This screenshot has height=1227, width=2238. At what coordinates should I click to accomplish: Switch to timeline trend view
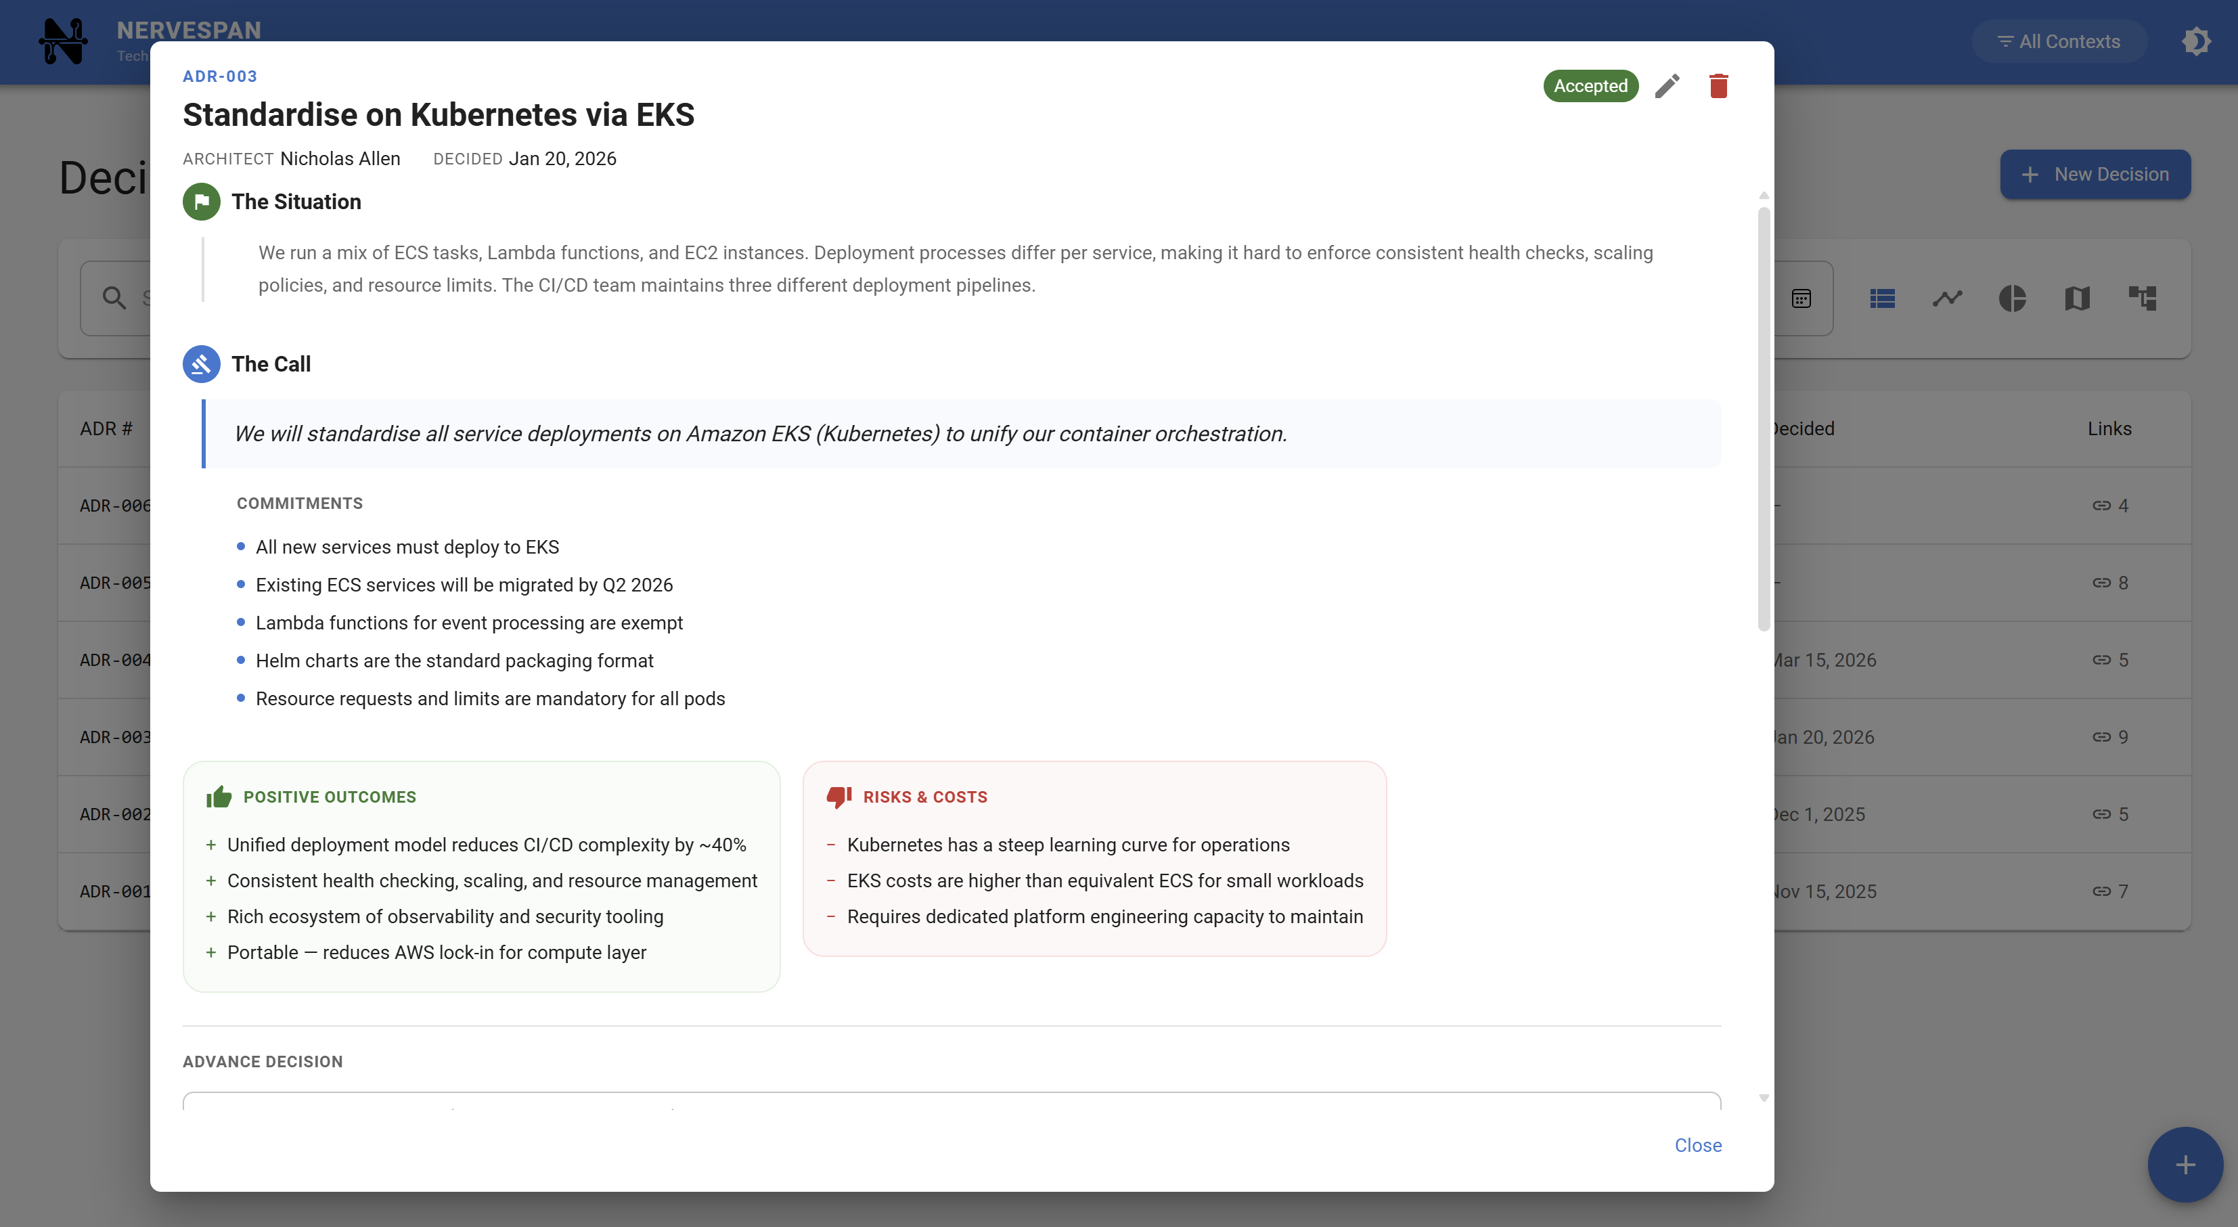click(1947, 299)
